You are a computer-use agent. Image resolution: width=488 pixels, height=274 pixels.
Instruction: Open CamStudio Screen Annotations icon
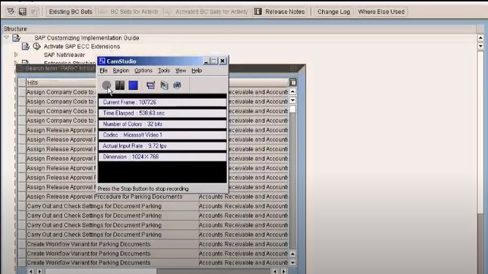pyautogui.click(x=164, y=85)
